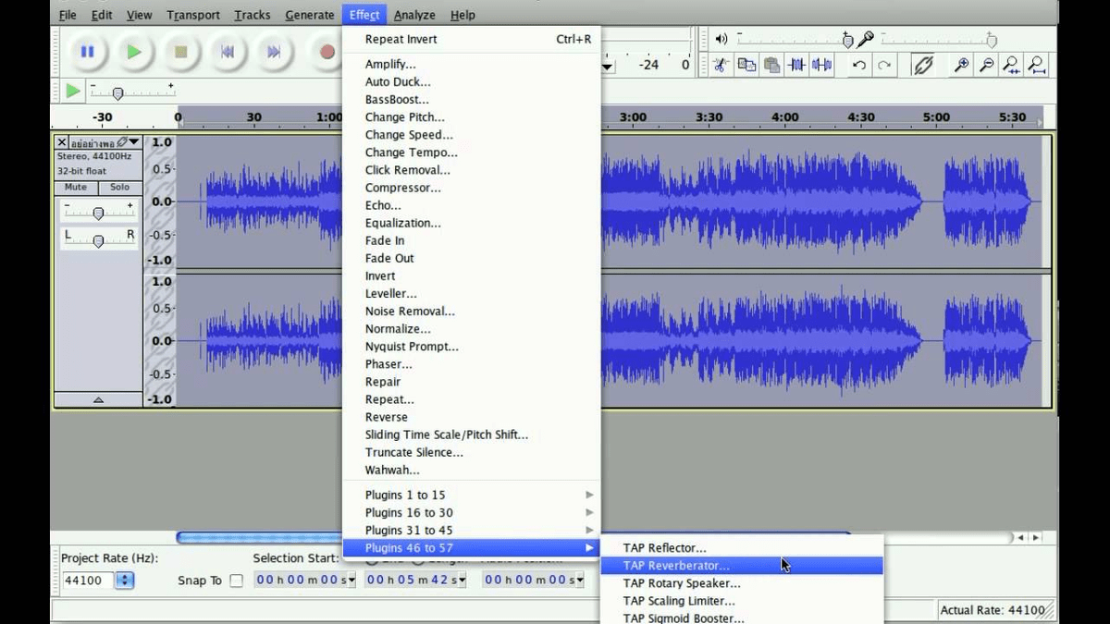Viewport: 1110px width, 624px height.
Task: Select the Cut tool icon
Action: 721,65
